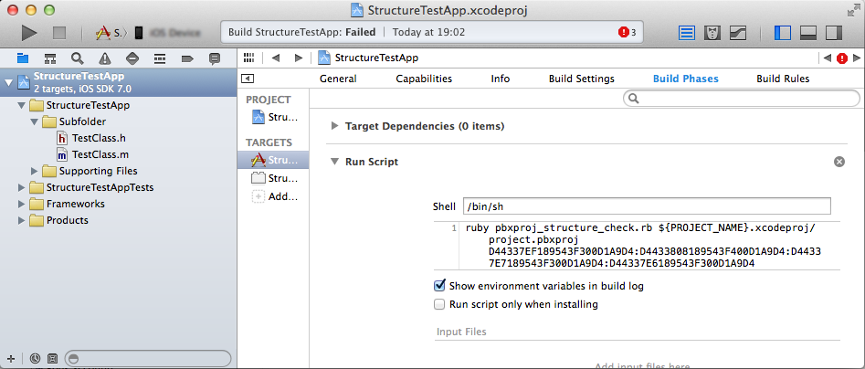
Task: Stop the running build
Action: [x=59, y=33]
